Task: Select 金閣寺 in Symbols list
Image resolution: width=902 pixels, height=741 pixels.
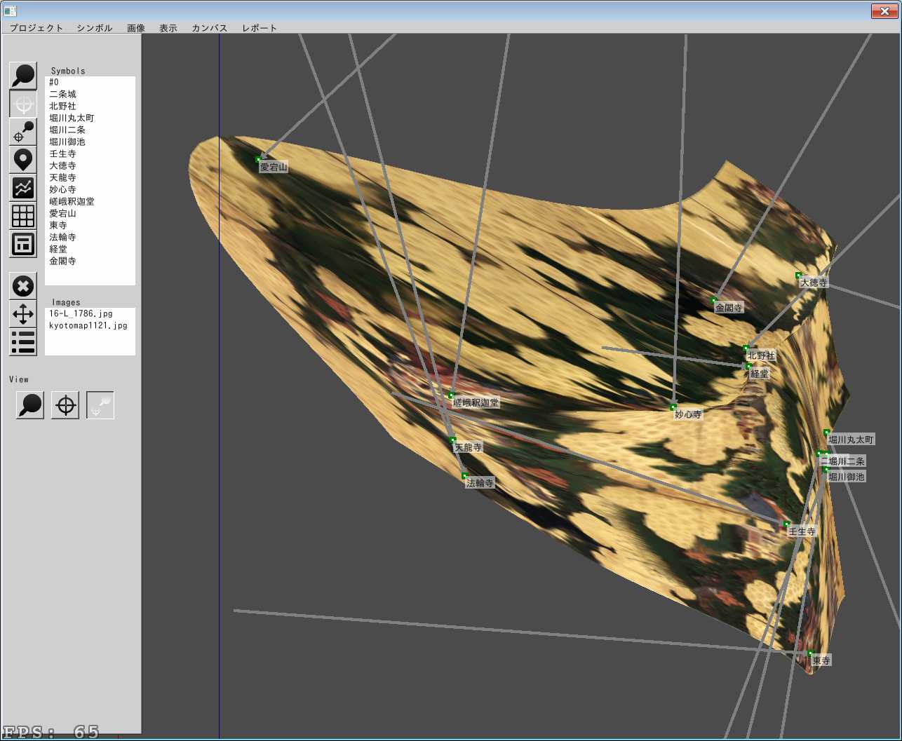Action: point(90,261)
